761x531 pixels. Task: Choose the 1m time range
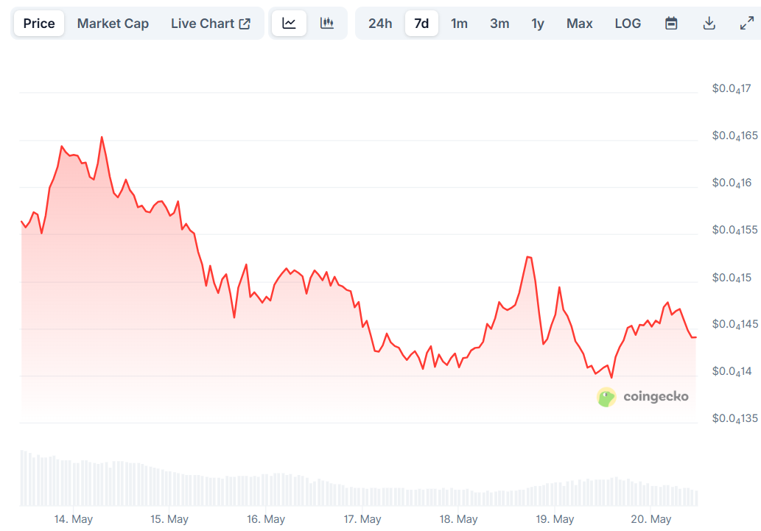(x=459, y=24)
